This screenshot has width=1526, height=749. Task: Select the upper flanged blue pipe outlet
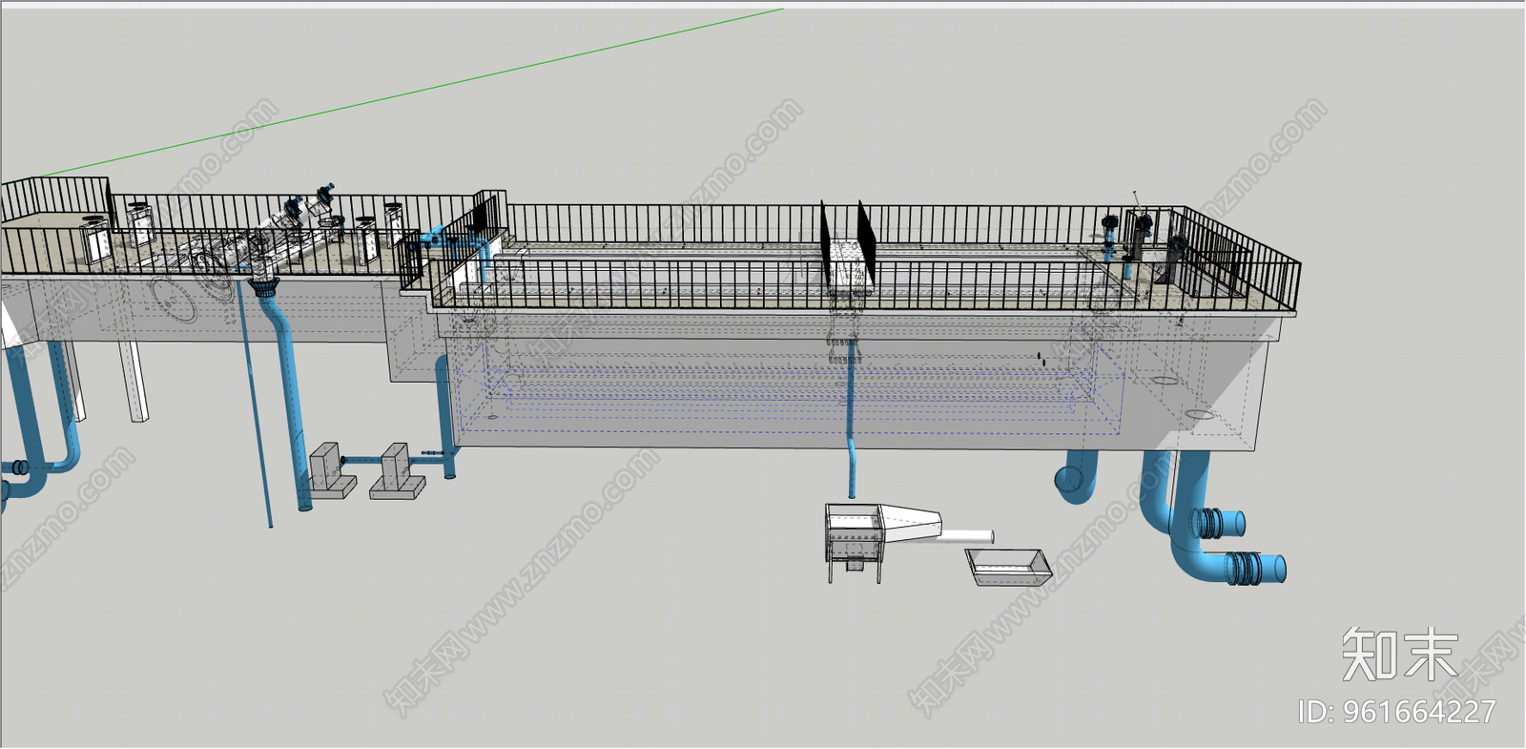1218,522
